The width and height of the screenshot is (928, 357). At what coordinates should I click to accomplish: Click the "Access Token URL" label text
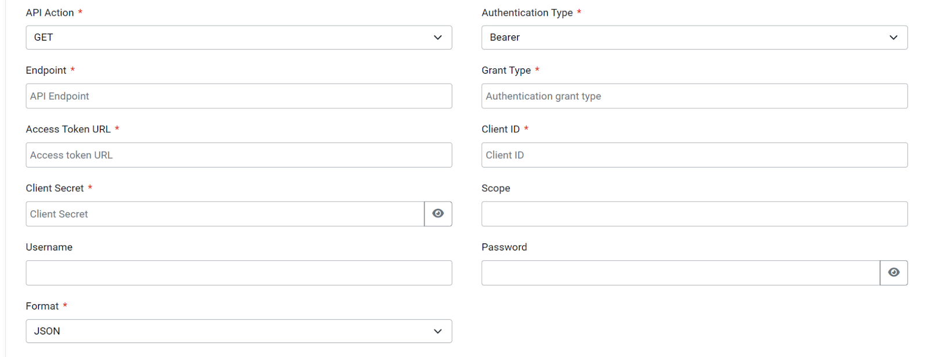point(68,129)
